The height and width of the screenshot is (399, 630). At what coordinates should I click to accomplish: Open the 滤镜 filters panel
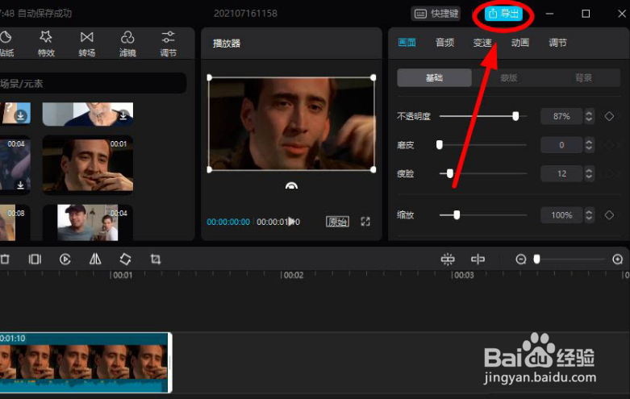point(127,44)
